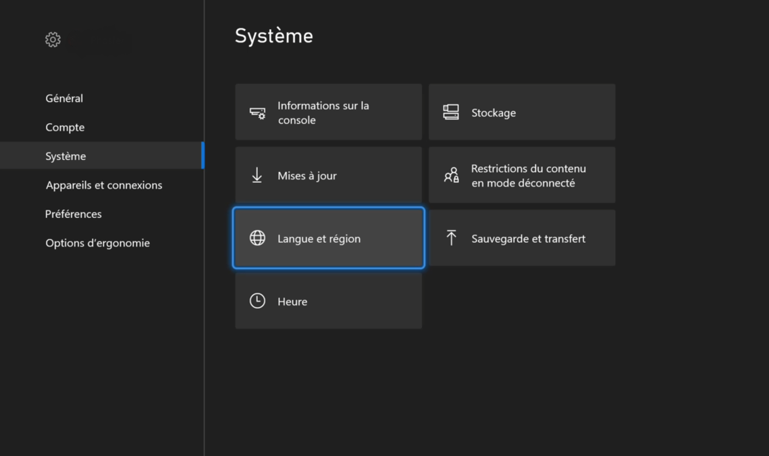Image resolution: width=769 pixels, height=456 pixels.
Task: Click the clock icon for Heure
Action: click(x=257, y=301)
